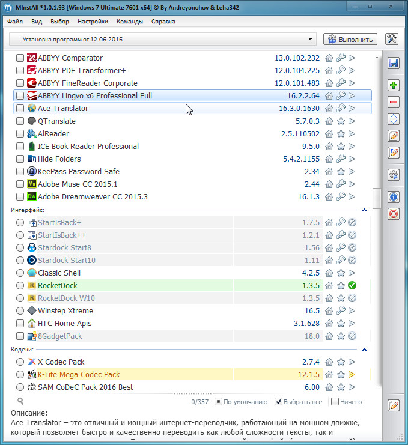Toggle the Выбрать все checkbox
The image size is (408, 445).
[279, 402]
